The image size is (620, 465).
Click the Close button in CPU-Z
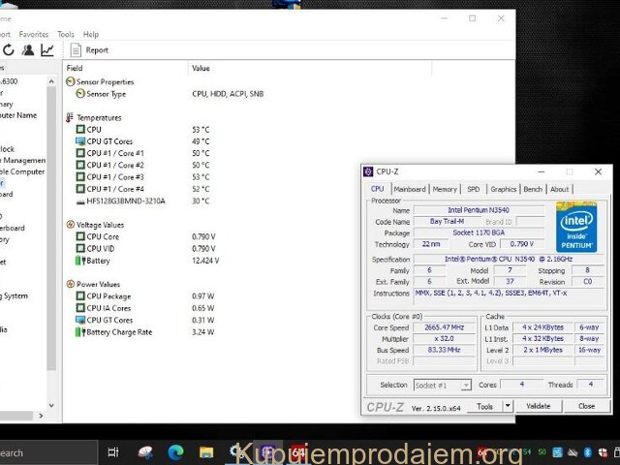[x=586, y=407]
